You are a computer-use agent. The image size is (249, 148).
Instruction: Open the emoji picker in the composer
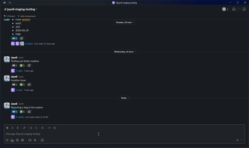(x=17, y=140)
